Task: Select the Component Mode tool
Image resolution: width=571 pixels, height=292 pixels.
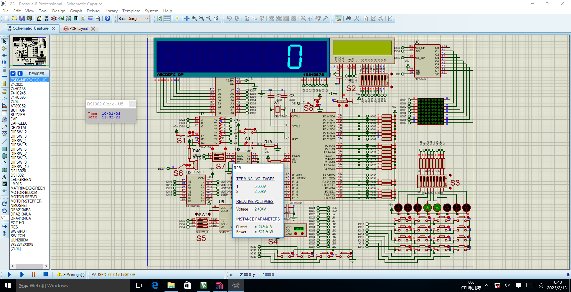Action: tap(4, 49)
